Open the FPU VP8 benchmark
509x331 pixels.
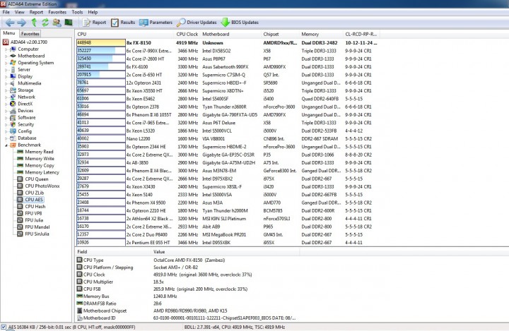[x=33, y=213]
